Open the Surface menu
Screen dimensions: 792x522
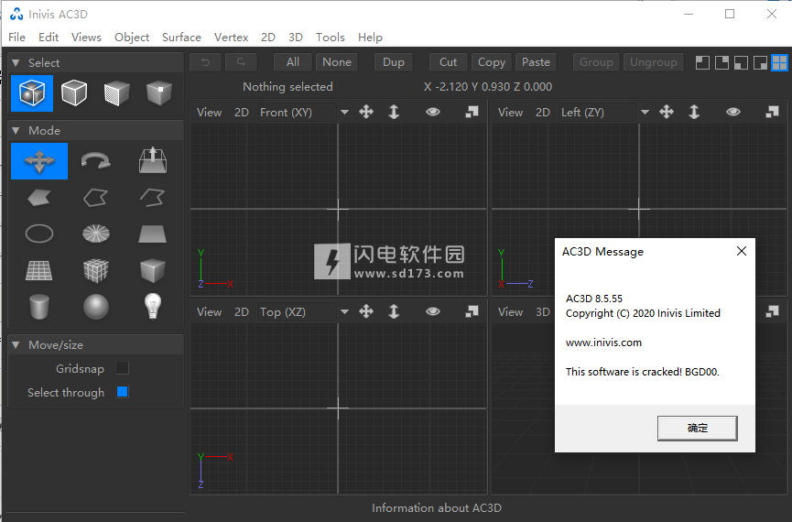pyautogui.click(x=181, y=38)
